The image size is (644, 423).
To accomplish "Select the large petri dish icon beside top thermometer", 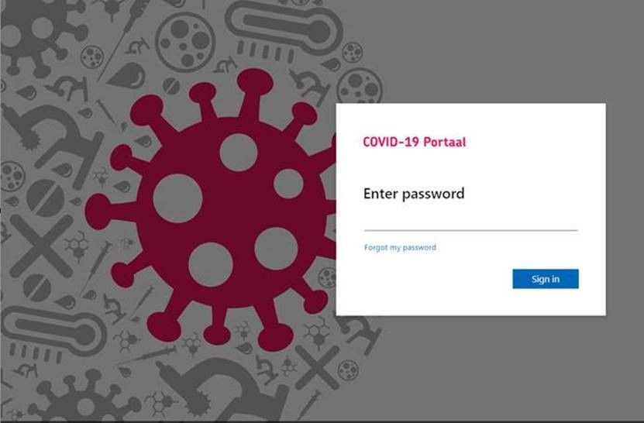I will click(184, 42).
